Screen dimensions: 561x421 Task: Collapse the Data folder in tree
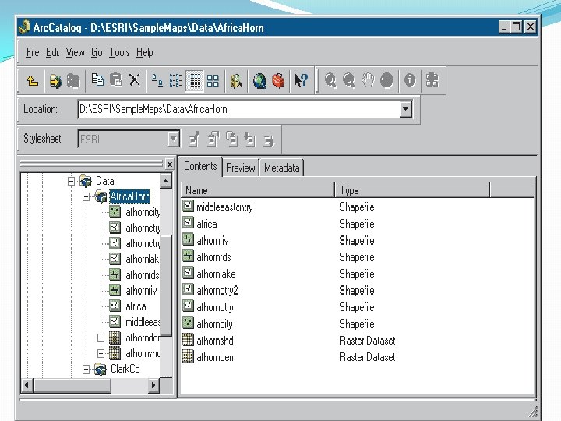[72, 181]
